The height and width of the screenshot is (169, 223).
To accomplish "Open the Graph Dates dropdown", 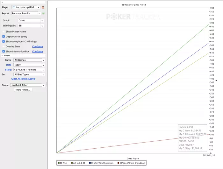I will tap(42, 21).
